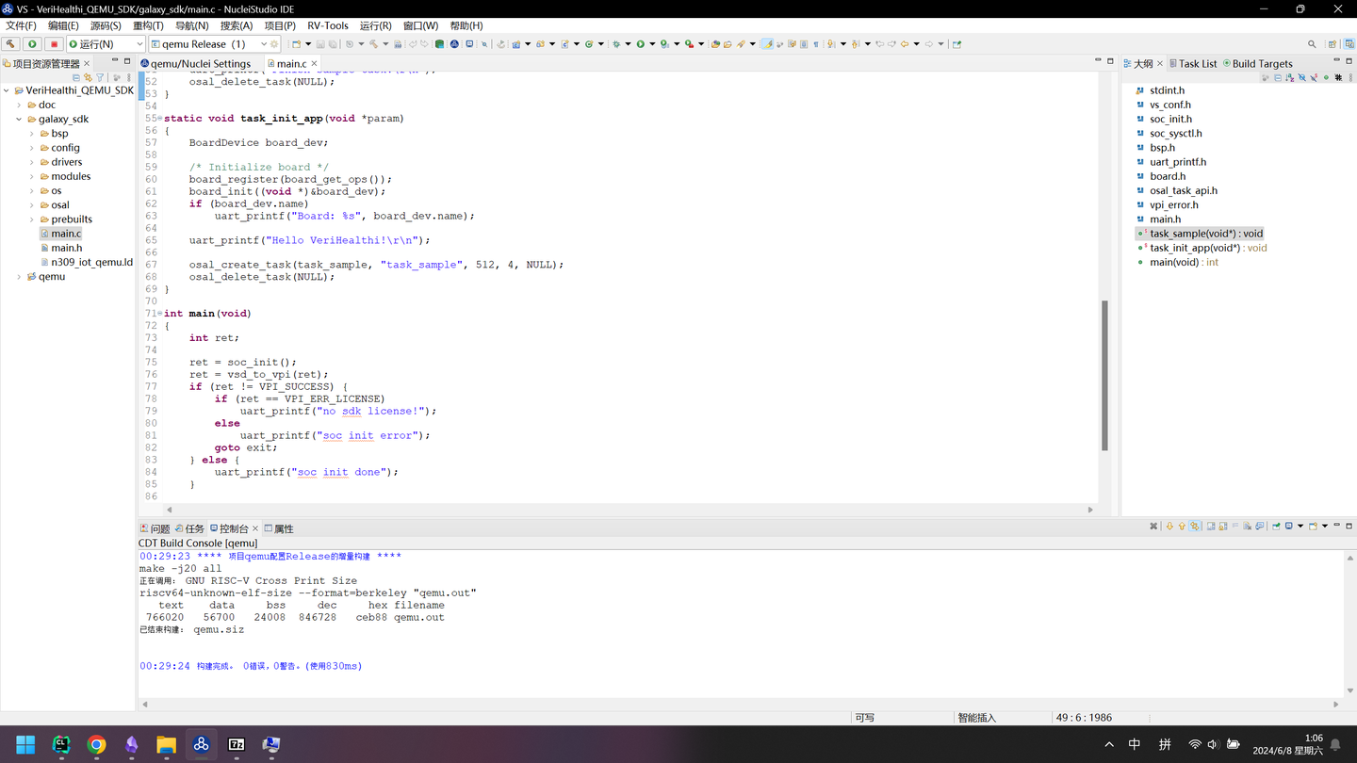
Task: Click Collapse All in project explorer toolbar
Action: pyautogui.click(x=76, y=77)
